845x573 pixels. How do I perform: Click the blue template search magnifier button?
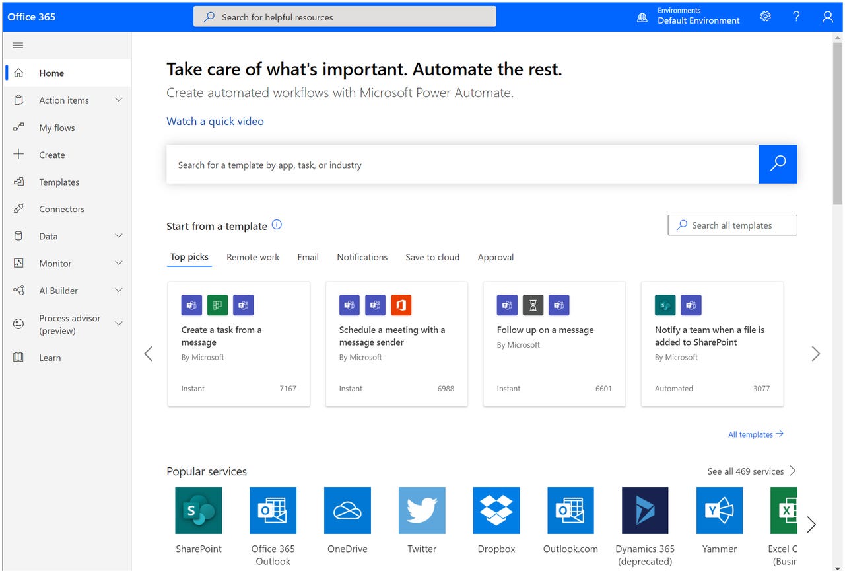(778, 164)
